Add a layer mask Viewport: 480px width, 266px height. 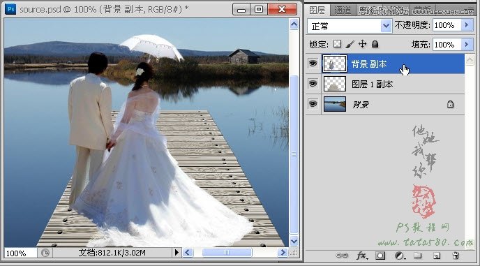(x=380, y=256)
